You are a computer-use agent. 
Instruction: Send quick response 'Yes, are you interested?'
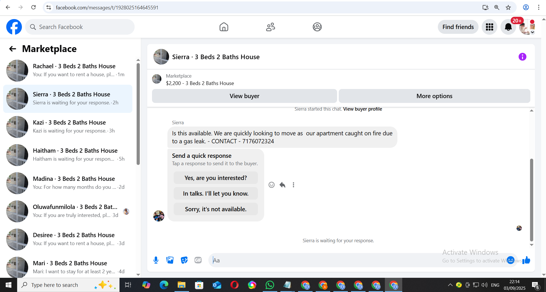pyautogui.click(x=215, y=178)
